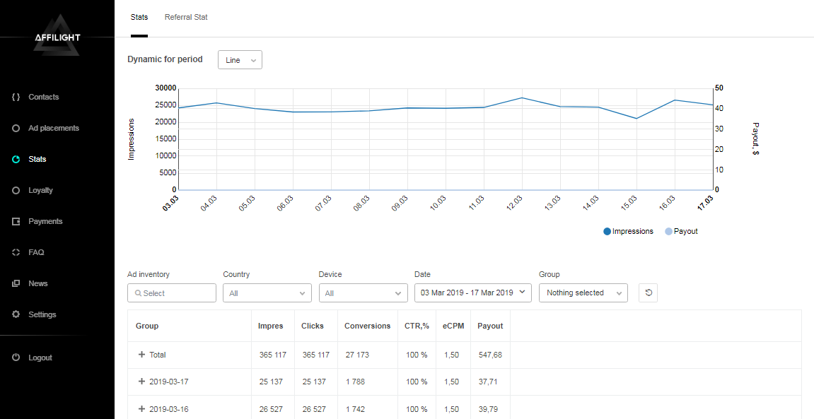The width and height of the screenshot is (814, 419).
Task: Click the Ad placements circle icon
Action: coord(16,128)
